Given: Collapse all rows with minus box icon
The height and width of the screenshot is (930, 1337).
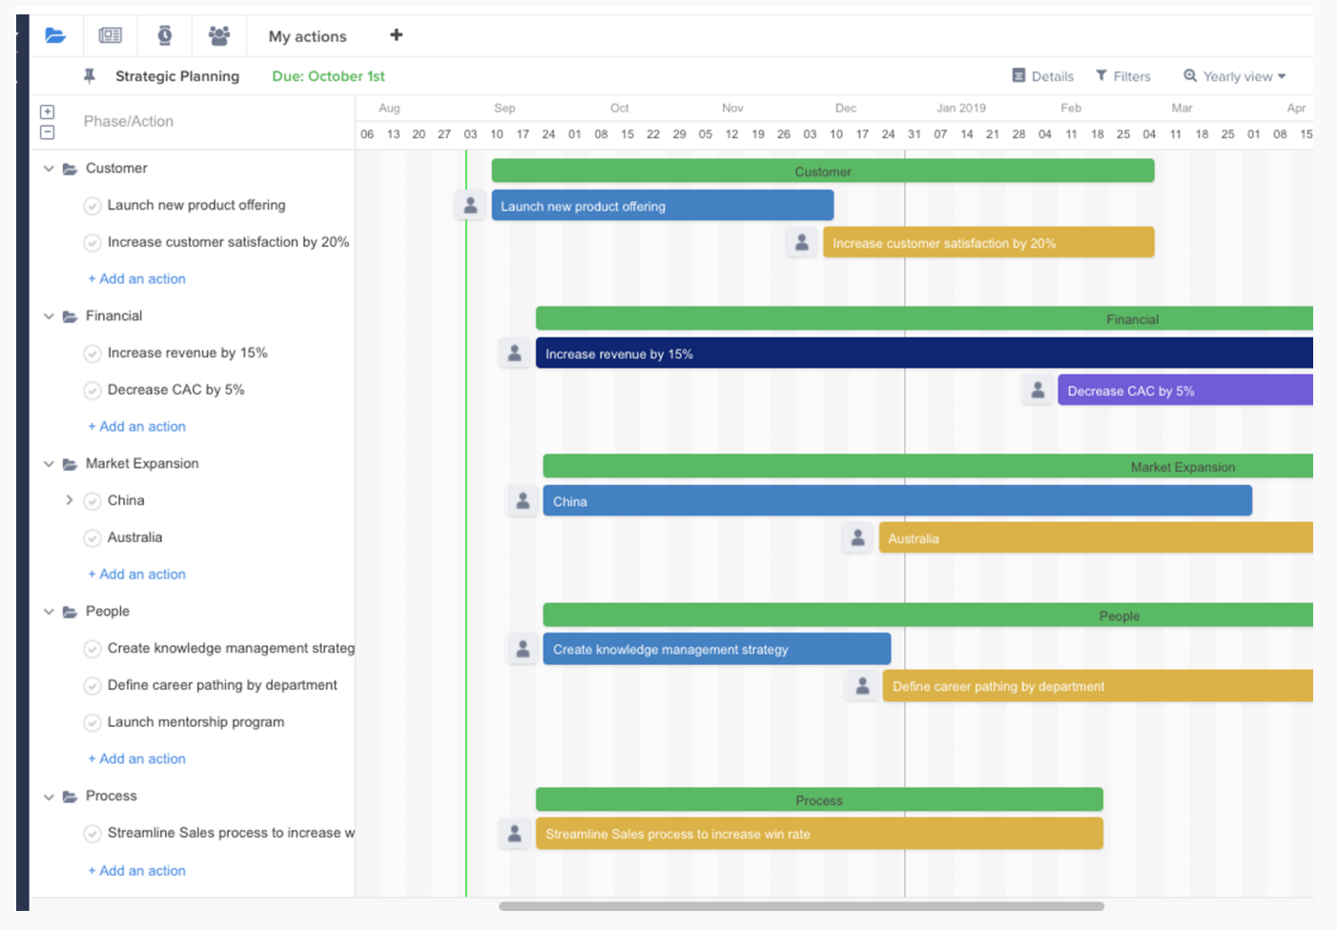Looking at the screenshot, I should point(47,132).
